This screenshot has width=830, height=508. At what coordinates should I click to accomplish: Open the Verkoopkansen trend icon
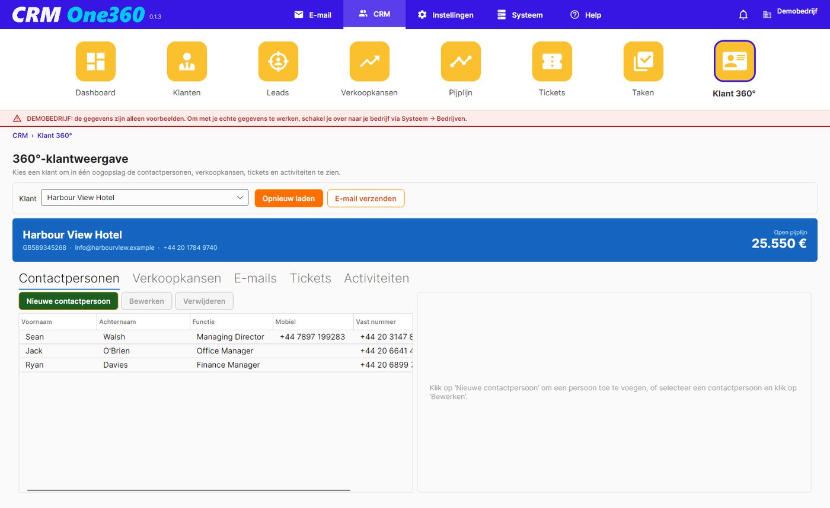click(x=369, y=62)
